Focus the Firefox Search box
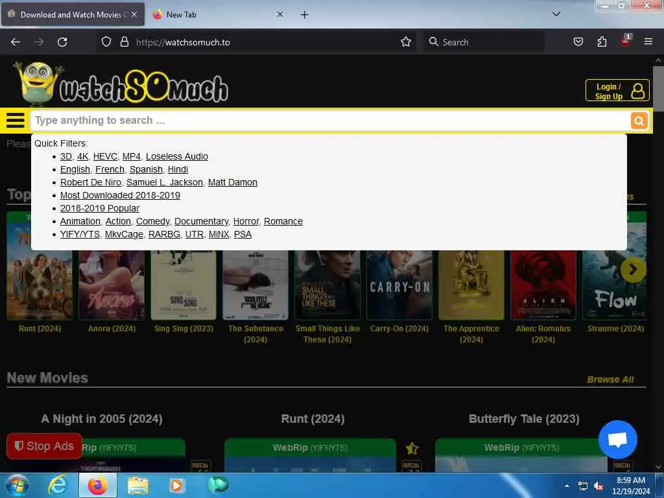 [x=484, y=42]
